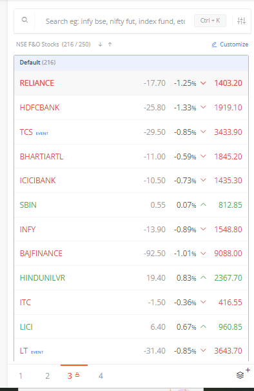This screenshot has width=254, height=391.
Task: Switch to watchlist tab 1
Action: [x=21, y=376]
